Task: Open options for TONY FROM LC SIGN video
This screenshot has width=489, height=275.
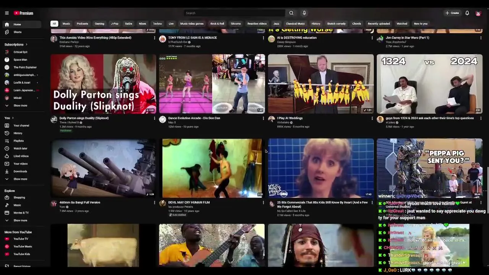Action: pos(263,38)
